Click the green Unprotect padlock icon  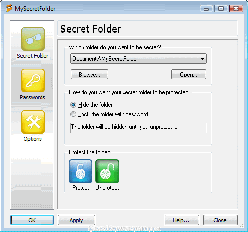coord(107,171)
